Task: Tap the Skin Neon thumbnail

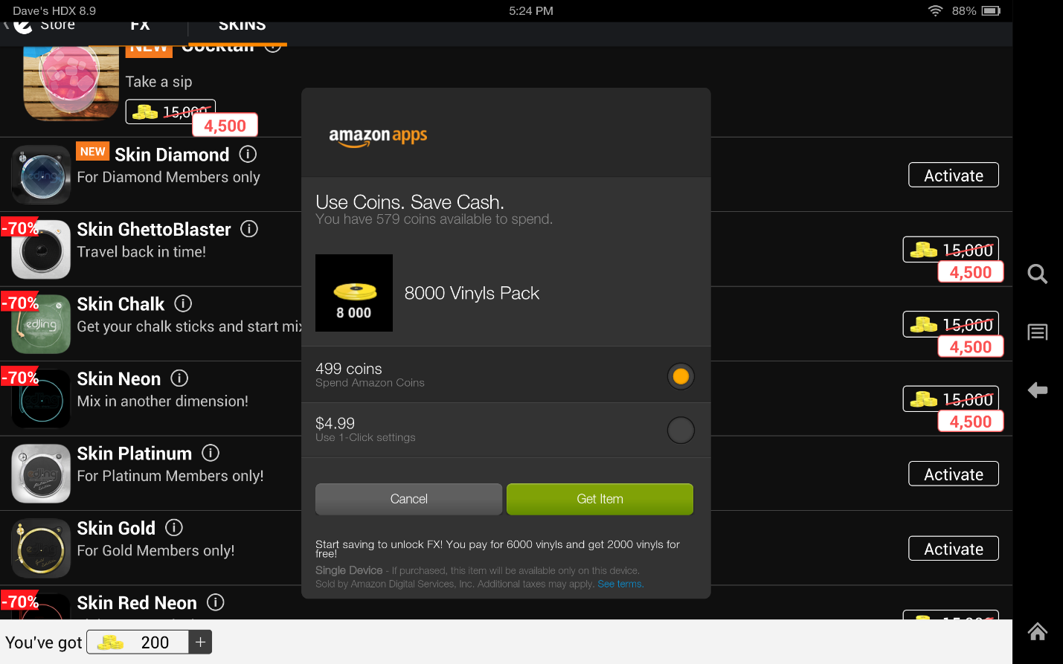Action: [41, 399]
